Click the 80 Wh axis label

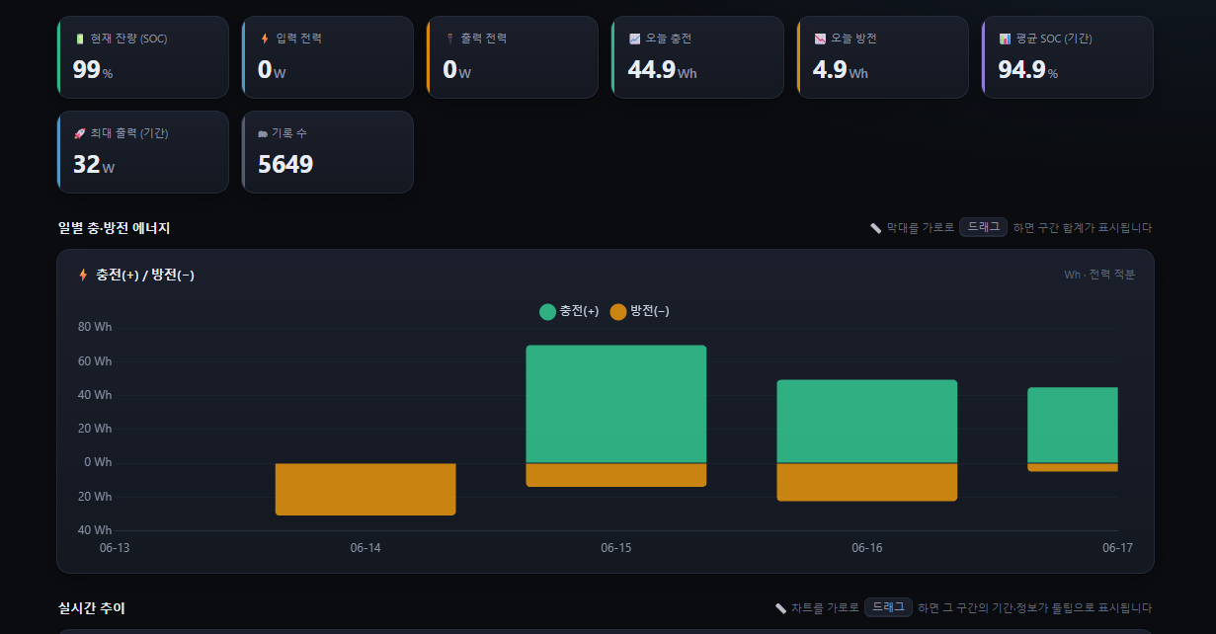(96, 328)
